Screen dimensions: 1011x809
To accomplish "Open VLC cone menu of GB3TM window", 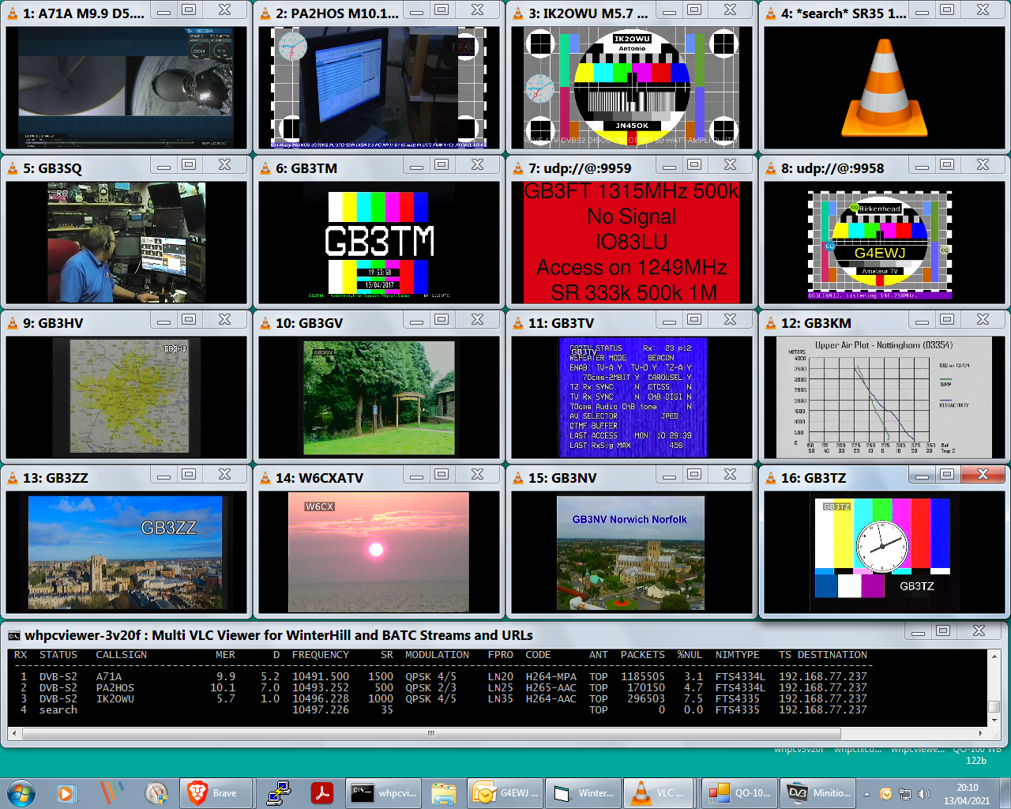I will (265, 168).
